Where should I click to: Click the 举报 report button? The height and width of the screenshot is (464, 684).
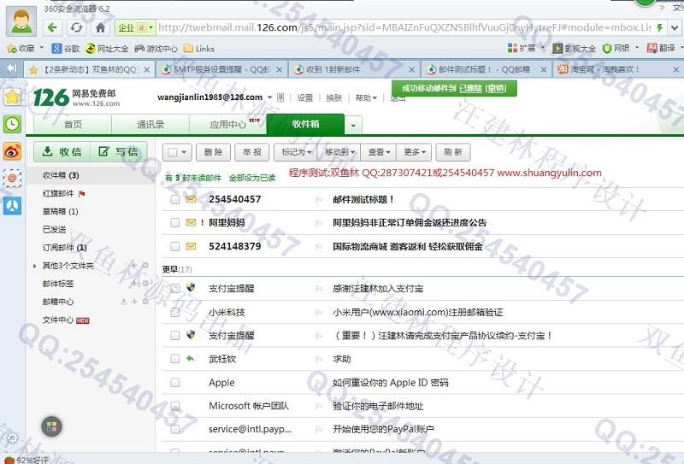pos(252,152)
